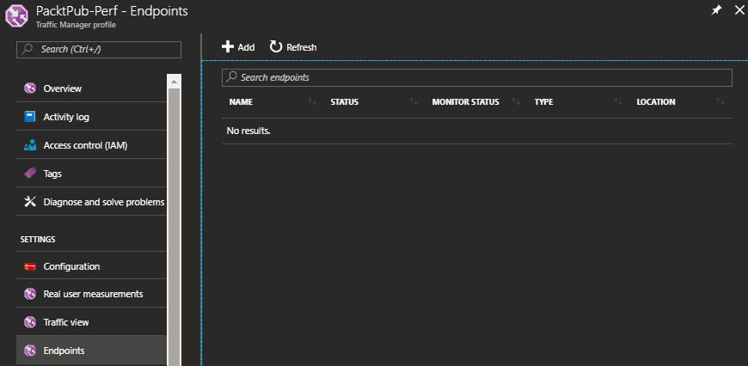The height and width of the screenshot is (366, 748).
Task: Sort endpoints by the NAME column arrows
Action: pos(312,101)
